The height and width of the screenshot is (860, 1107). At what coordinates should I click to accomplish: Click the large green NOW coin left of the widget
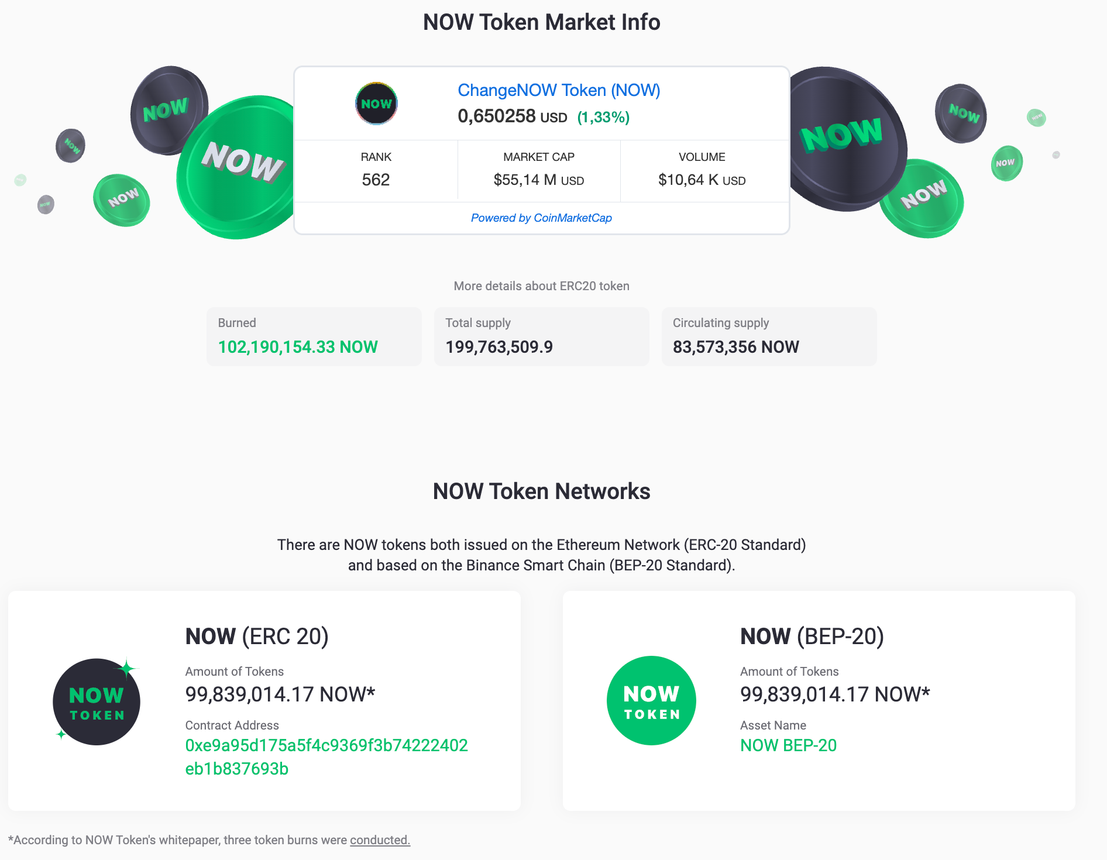point(237,167)
